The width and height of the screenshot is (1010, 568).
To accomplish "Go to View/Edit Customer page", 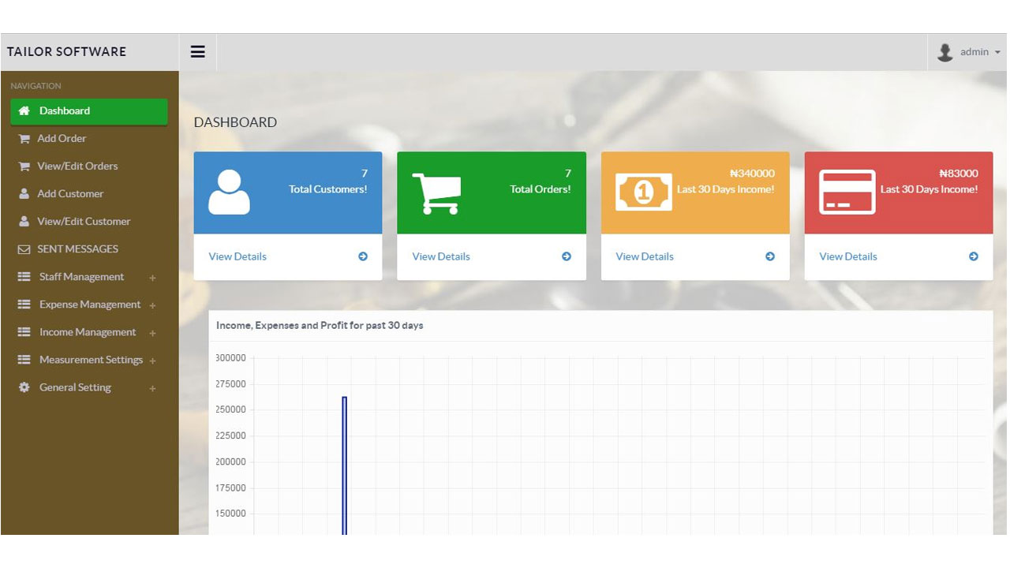I will pos(84,221).
